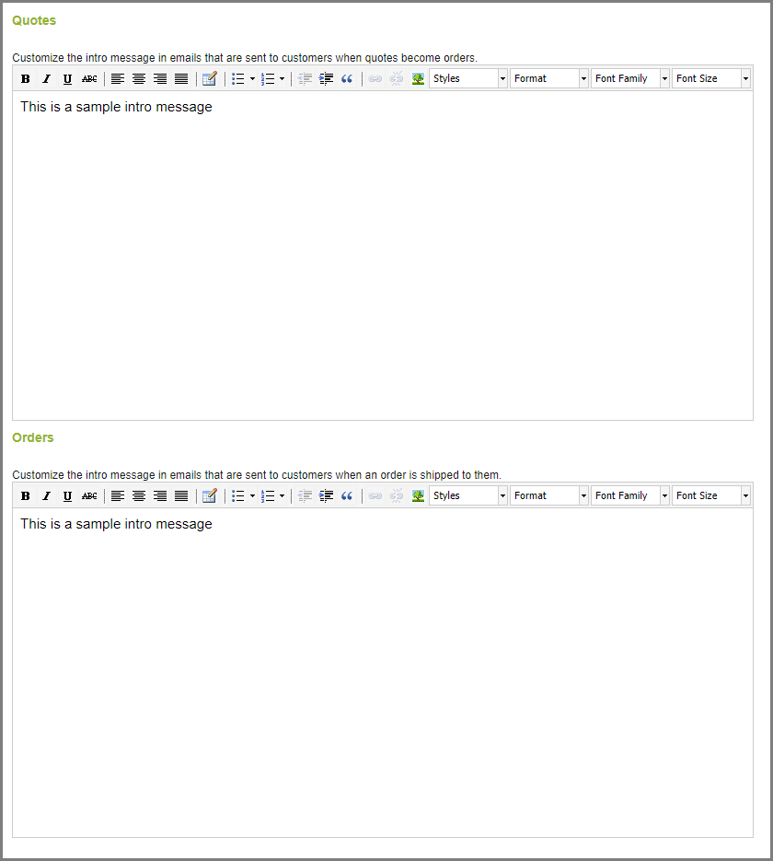
Task: Justify text in the Orders editor
Action: (181, 495)
